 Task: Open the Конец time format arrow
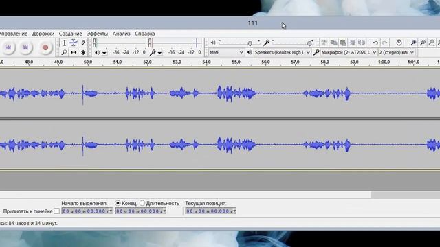pos(164,211)
